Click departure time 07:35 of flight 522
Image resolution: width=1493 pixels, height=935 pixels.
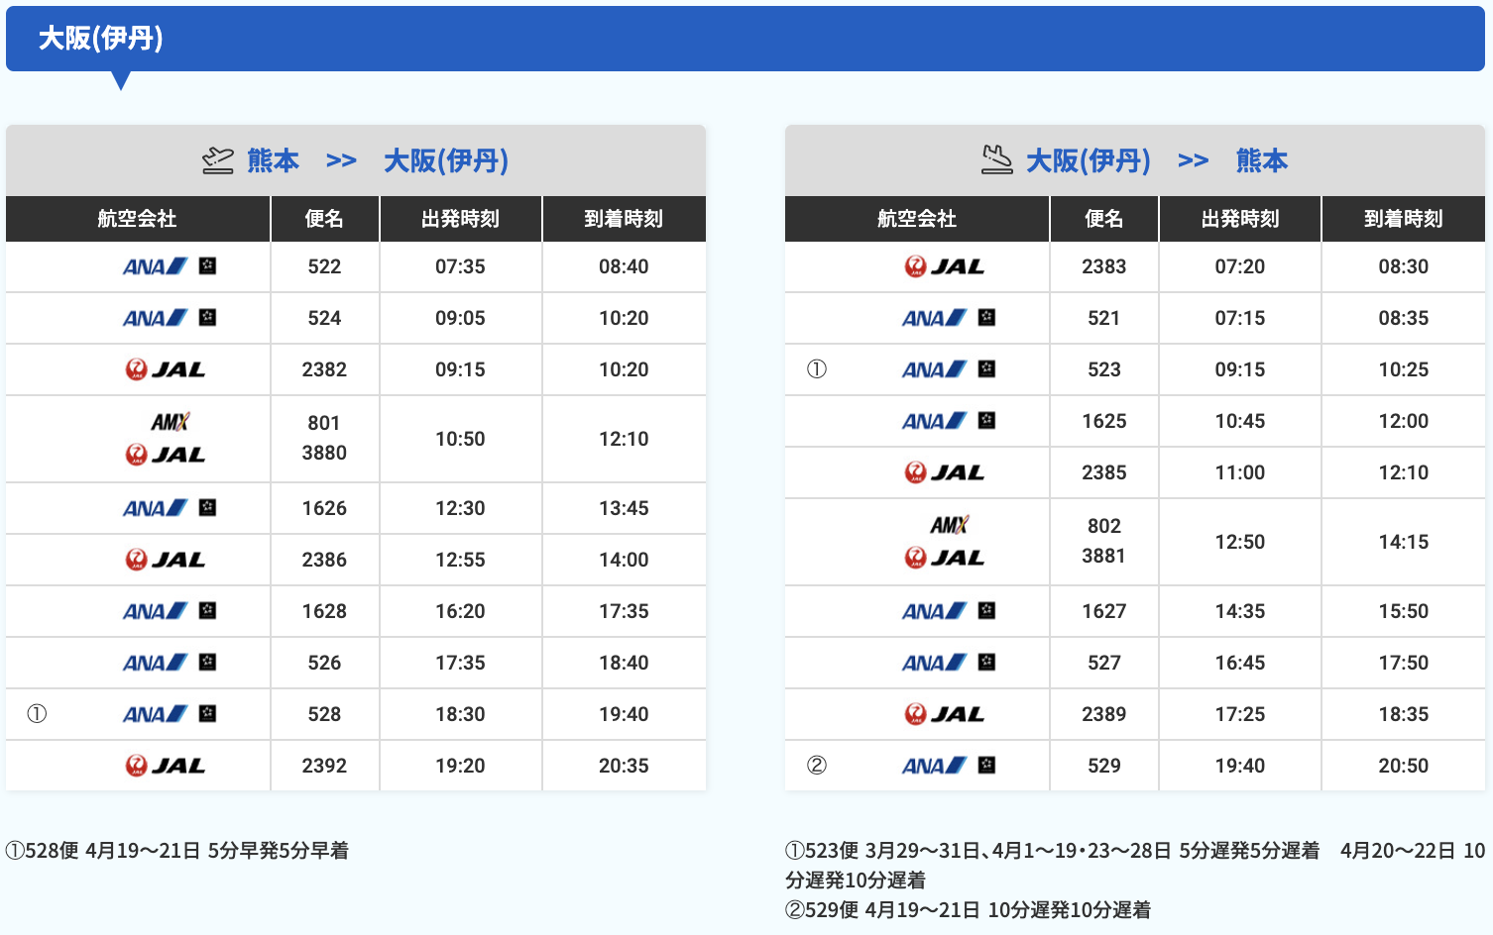click(460, 266)
